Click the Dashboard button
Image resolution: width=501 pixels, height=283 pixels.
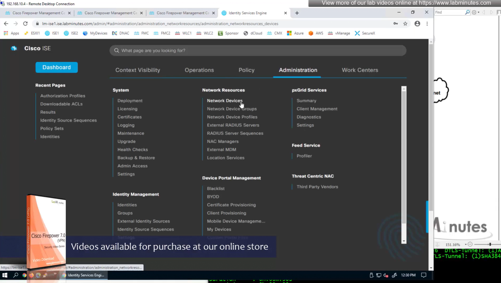56,67
